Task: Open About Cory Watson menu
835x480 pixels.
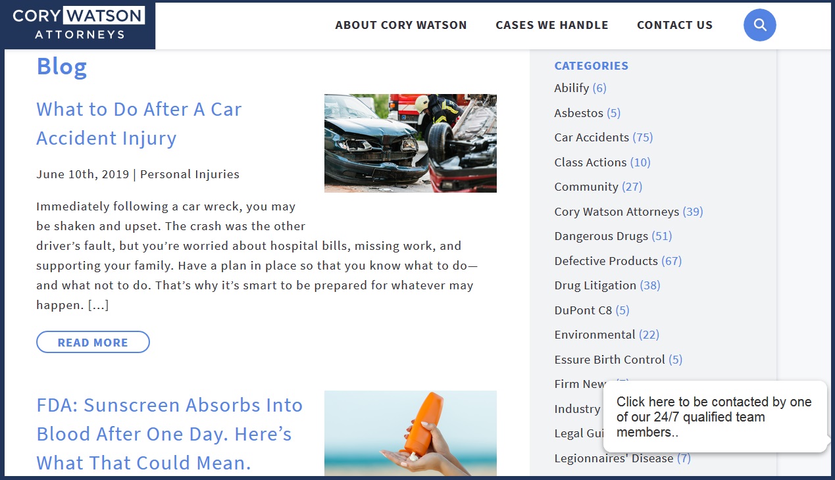Action: [x=401, y=25]
